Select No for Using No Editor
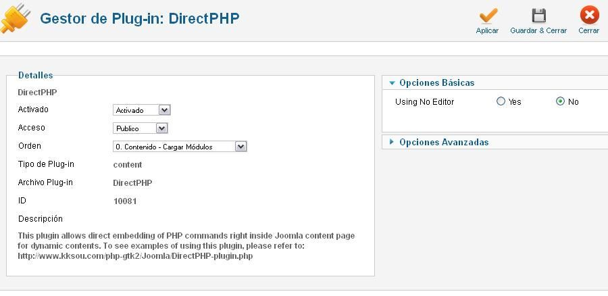 point(560,101)
